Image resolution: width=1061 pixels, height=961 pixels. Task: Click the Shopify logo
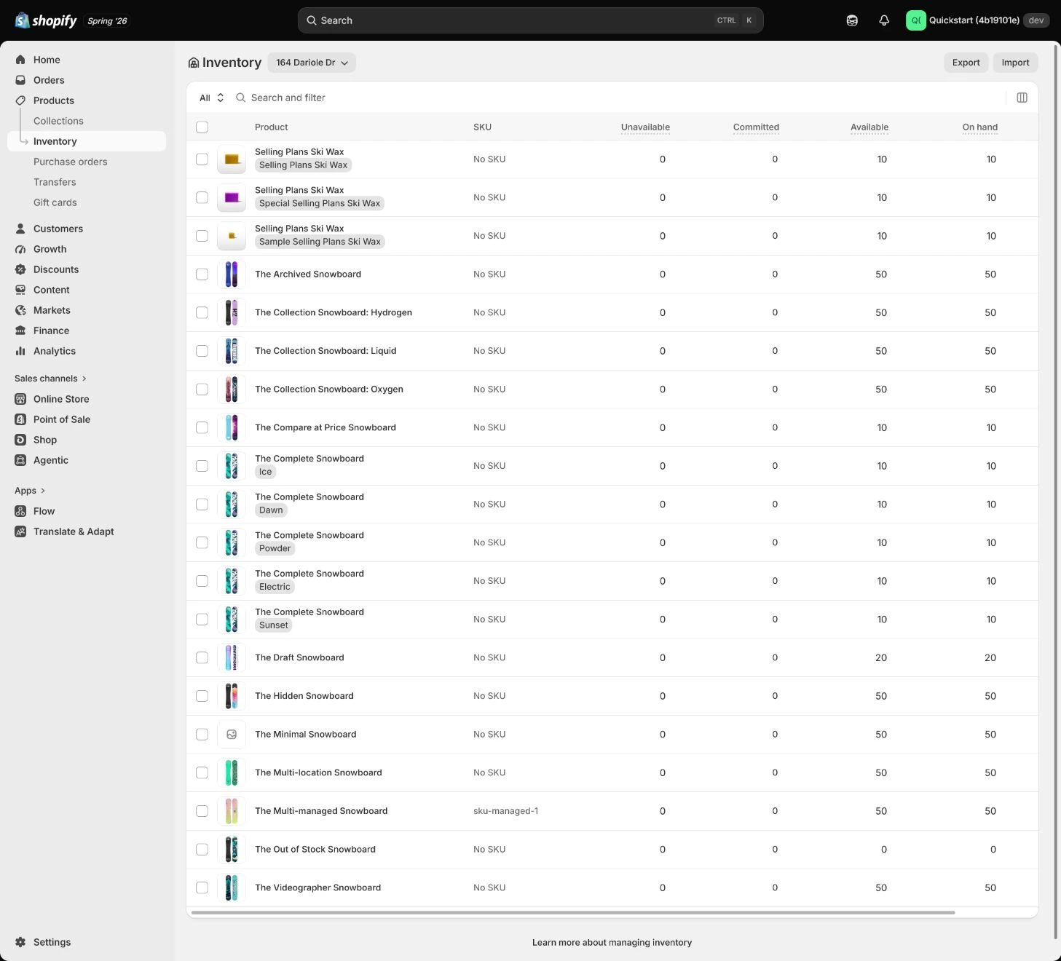coord(46,20)
